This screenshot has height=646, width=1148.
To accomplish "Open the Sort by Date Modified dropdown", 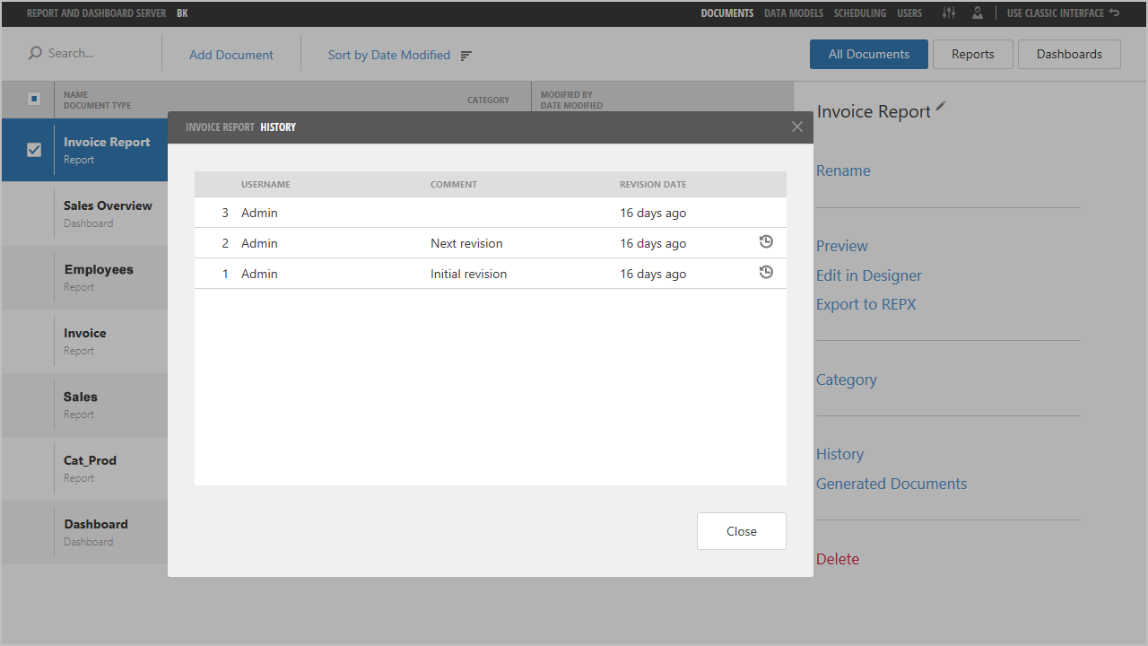I will point(389,55).
